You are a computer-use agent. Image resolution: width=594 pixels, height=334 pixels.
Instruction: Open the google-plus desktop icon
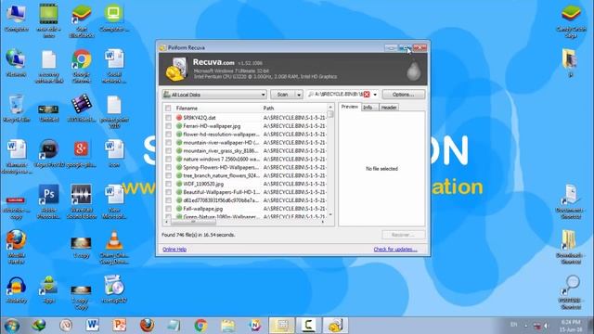(82, 153)
